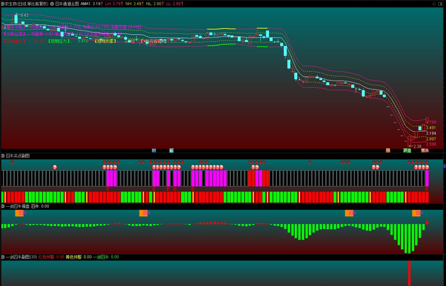Click the diamond icon at top right
The image size is (446, 286).
point(434,4)
